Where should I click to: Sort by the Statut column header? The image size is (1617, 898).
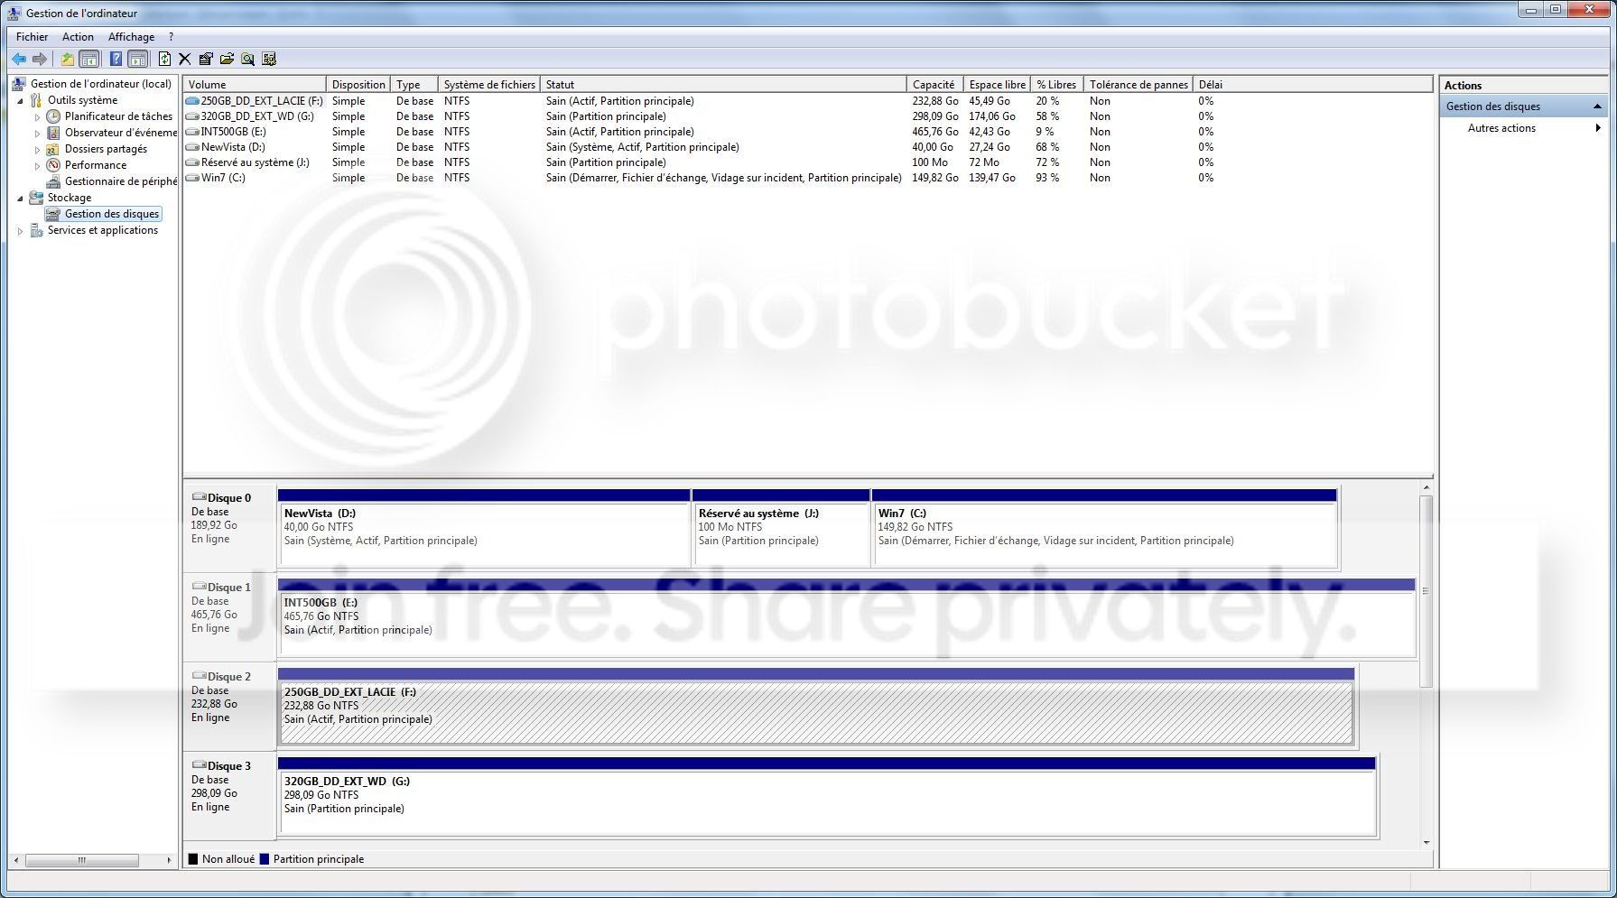click(x=723, y=84)
